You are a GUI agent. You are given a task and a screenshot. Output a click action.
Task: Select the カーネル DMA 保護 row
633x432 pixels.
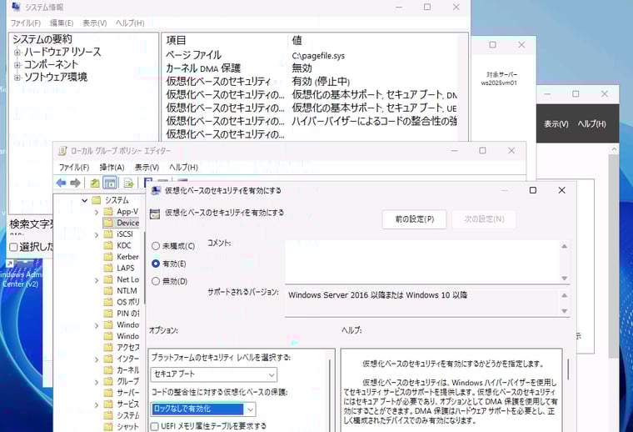click(311, 68)
